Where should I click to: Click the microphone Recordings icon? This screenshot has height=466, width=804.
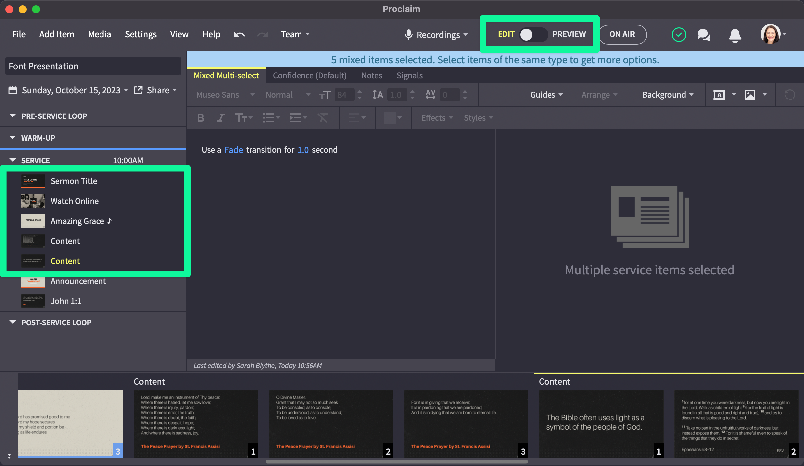point(409,35)
